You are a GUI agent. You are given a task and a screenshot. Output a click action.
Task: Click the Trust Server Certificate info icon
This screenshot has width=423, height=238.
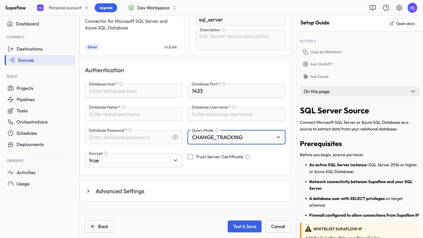tap(247, 157)
